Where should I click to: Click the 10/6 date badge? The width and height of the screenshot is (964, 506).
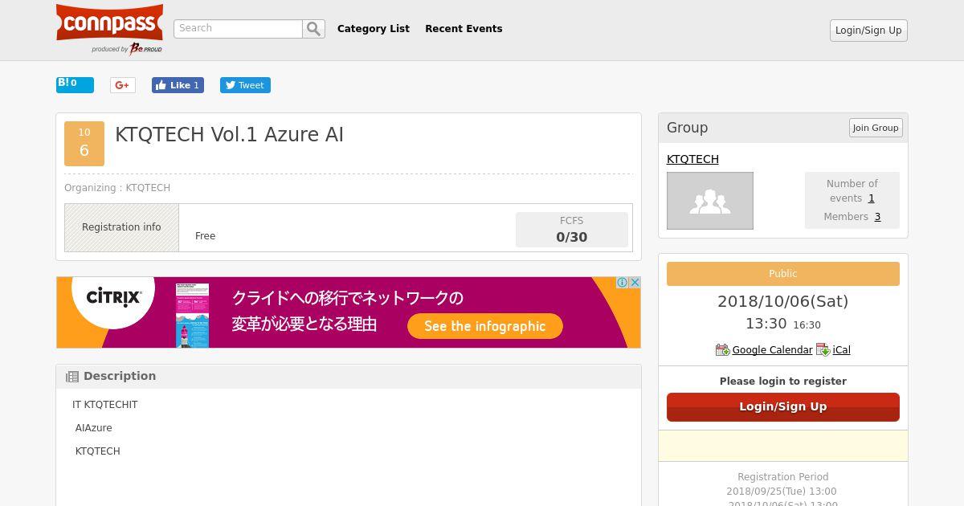pyautogui.click(x=84, y=144)
